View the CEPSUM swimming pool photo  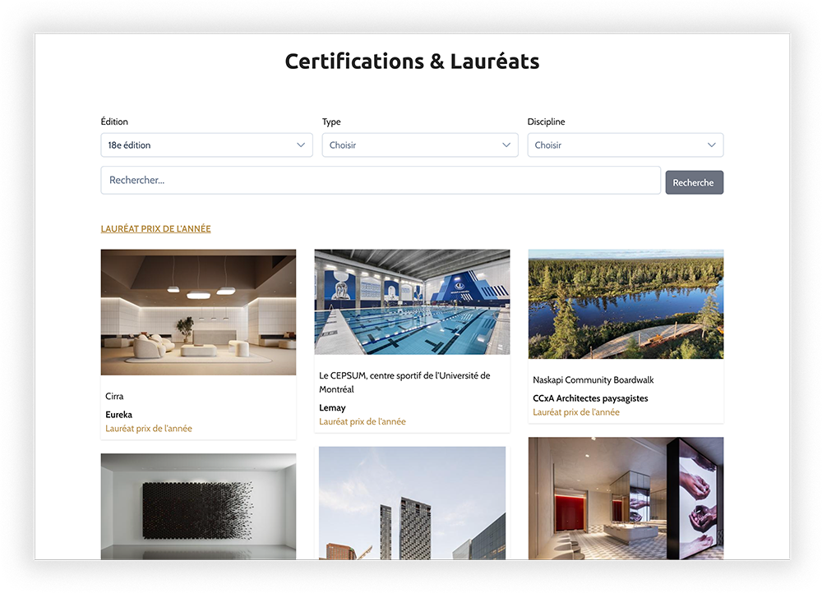pyautogui.click(x=412, y=302)
